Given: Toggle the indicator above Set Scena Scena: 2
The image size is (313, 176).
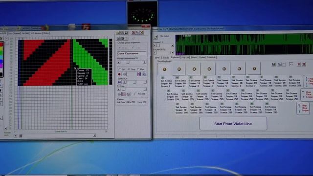Looking at the screenshot, I should tap(177, 77).
